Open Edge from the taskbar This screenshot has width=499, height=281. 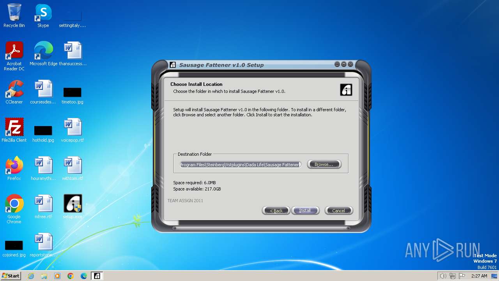pyautogui.click(x=84, y=276)
